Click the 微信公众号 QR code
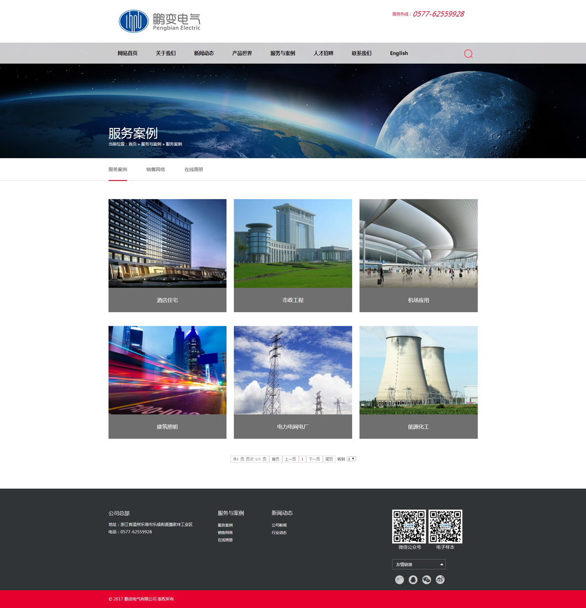Screen dimensions: 586x608 click(x=409, y=526)
